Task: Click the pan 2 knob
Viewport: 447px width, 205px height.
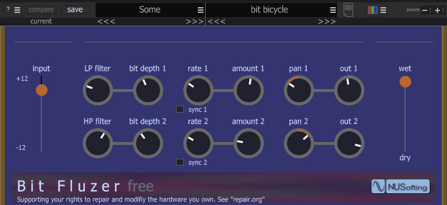Action: point(299,143)
